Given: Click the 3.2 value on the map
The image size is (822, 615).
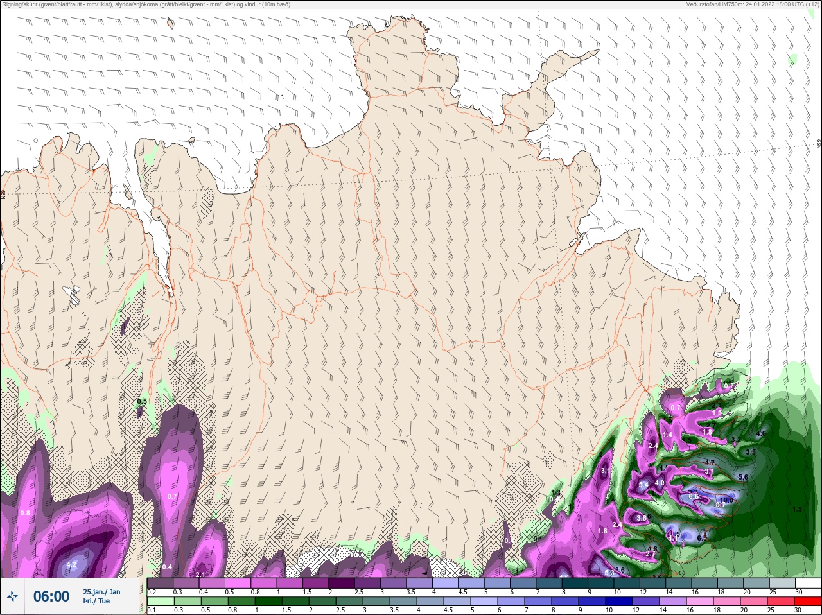Looking at the screenshot, I should (x=736, y=440).
